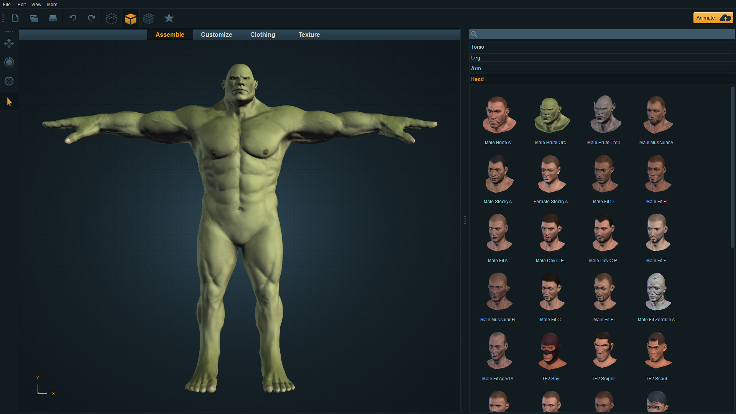Select the third cube icon in the toolbar
Screen dimensions: 736x414
pyautogui.click(x=149, y=18)
